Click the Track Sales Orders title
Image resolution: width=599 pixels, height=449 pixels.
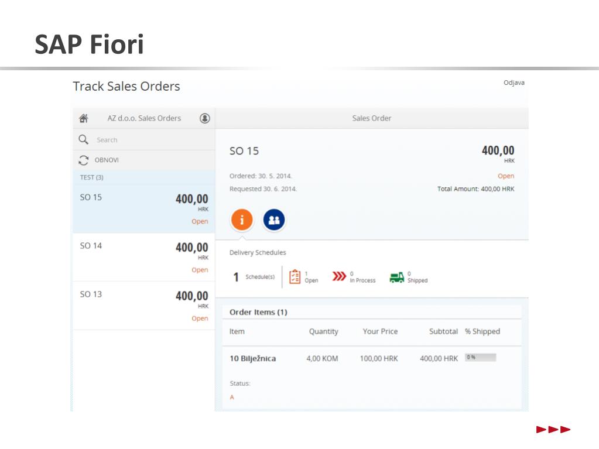tap(126, 86)
